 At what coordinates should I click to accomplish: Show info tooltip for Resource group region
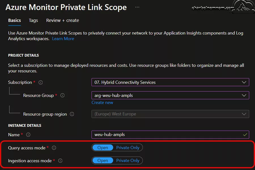pos(72,114)
